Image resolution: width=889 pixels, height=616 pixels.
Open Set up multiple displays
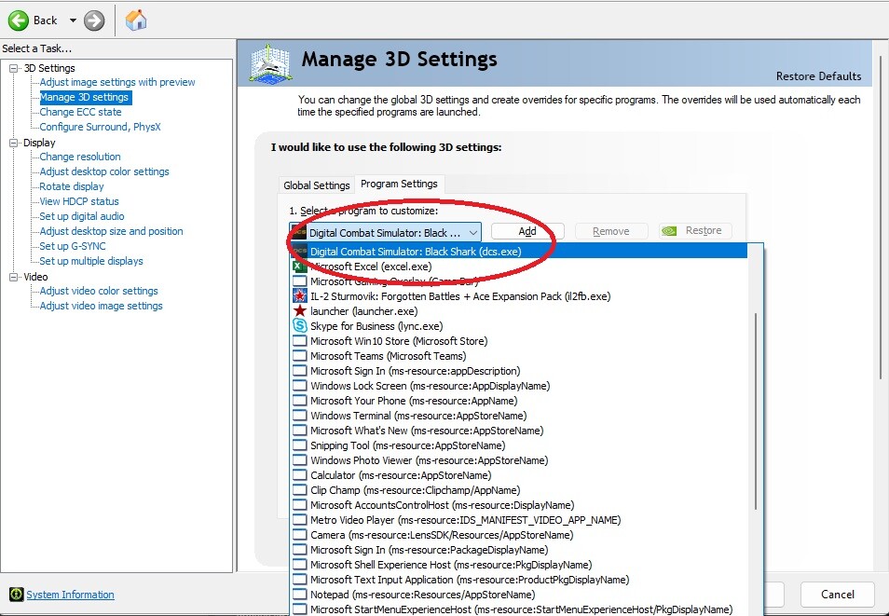91,261
